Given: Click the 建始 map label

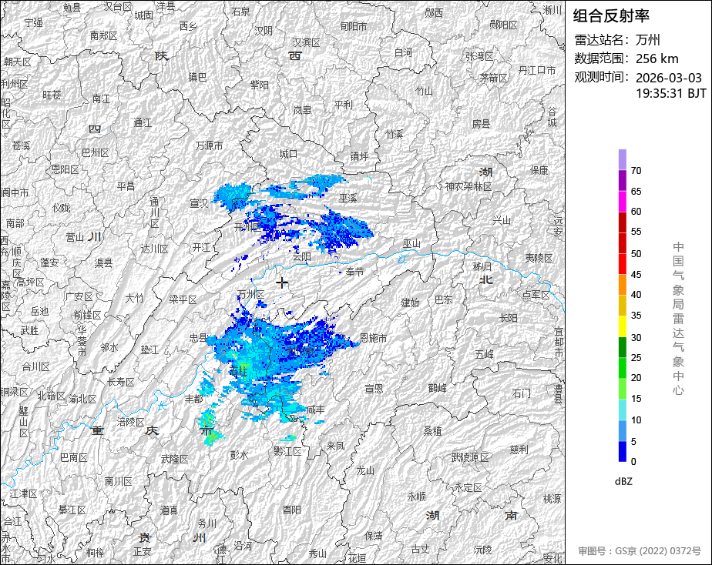Looking at the screenshot, I should tap(410, 303).
